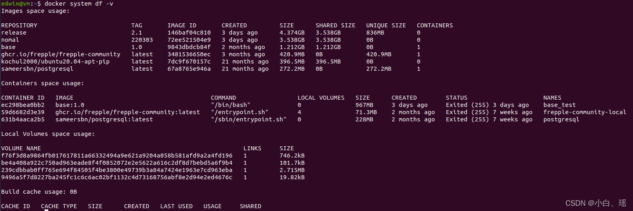Click the 836MB unique size value
Image resolution: width=633 pixels, height=211 pixels.
pyautogui.click(x=375, y=33)
